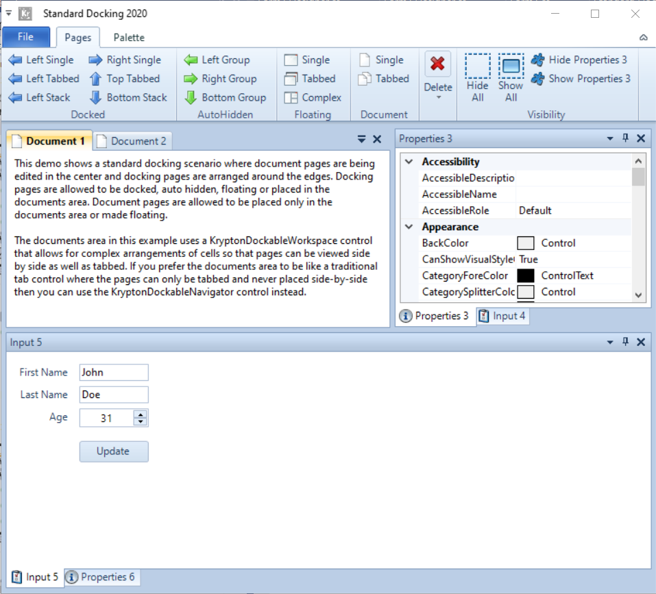
Task: Add an auto-hidden Right Group
Action: point(221,79)
